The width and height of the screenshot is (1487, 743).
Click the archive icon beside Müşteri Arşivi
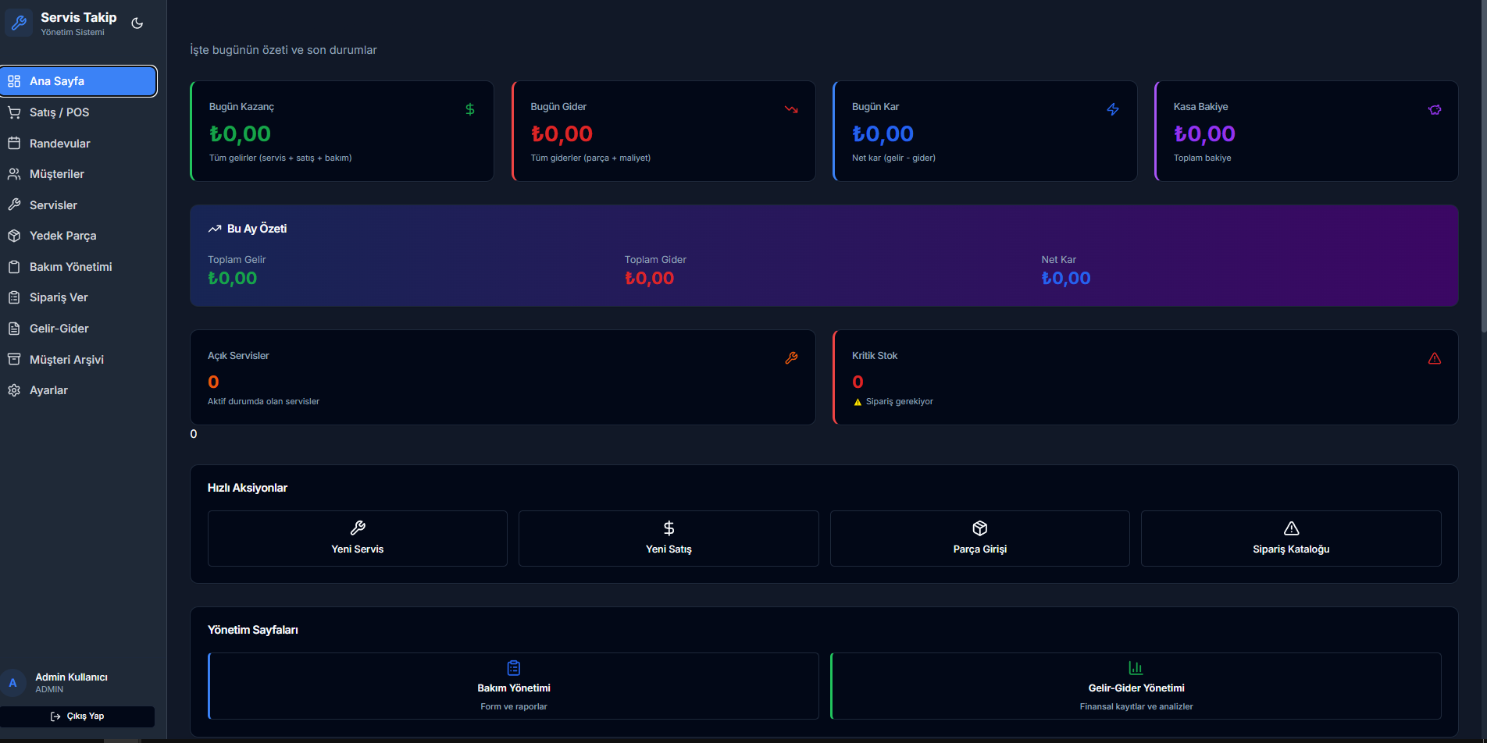pyautogui.click(x=14, y=360)
